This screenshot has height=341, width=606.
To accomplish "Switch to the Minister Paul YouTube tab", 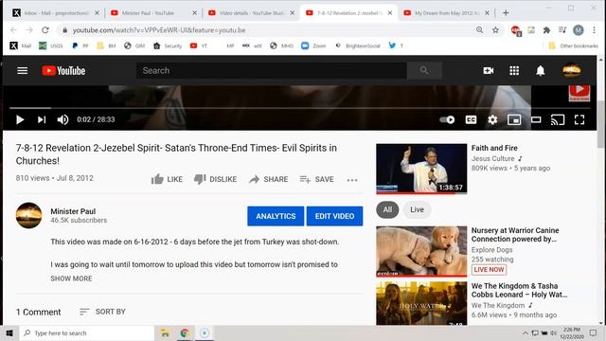I will point(153,13).
